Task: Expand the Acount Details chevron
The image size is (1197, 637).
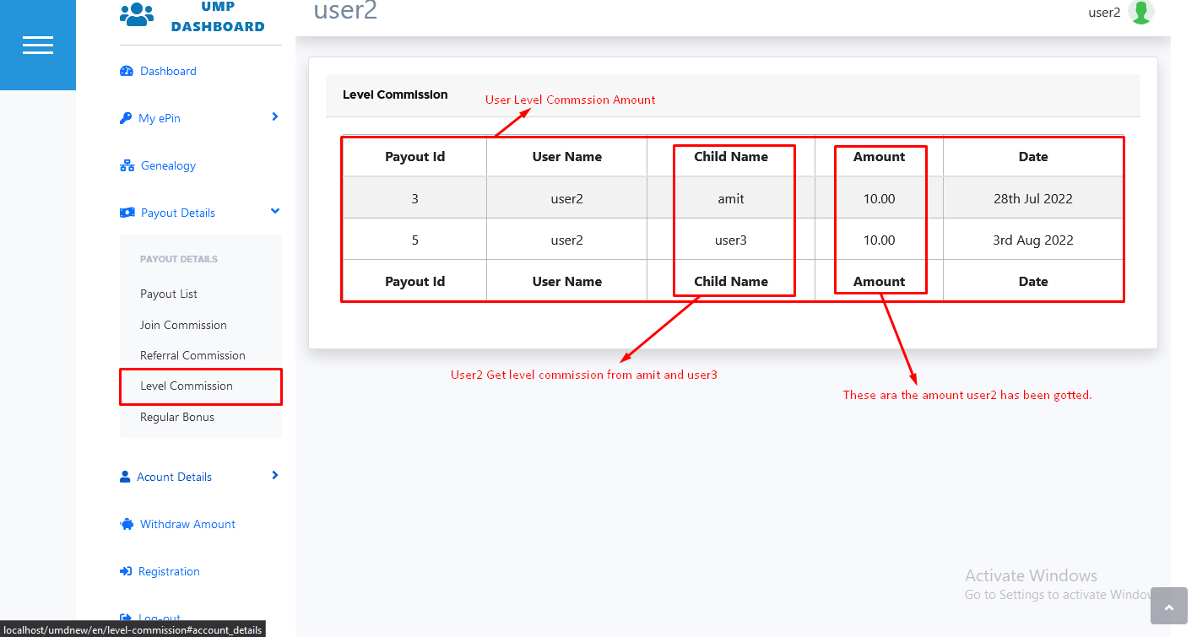Action: (274, 476)
